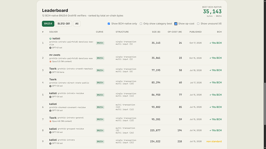
Task: Enable Only show category best
Action: (x=141, y=24)
